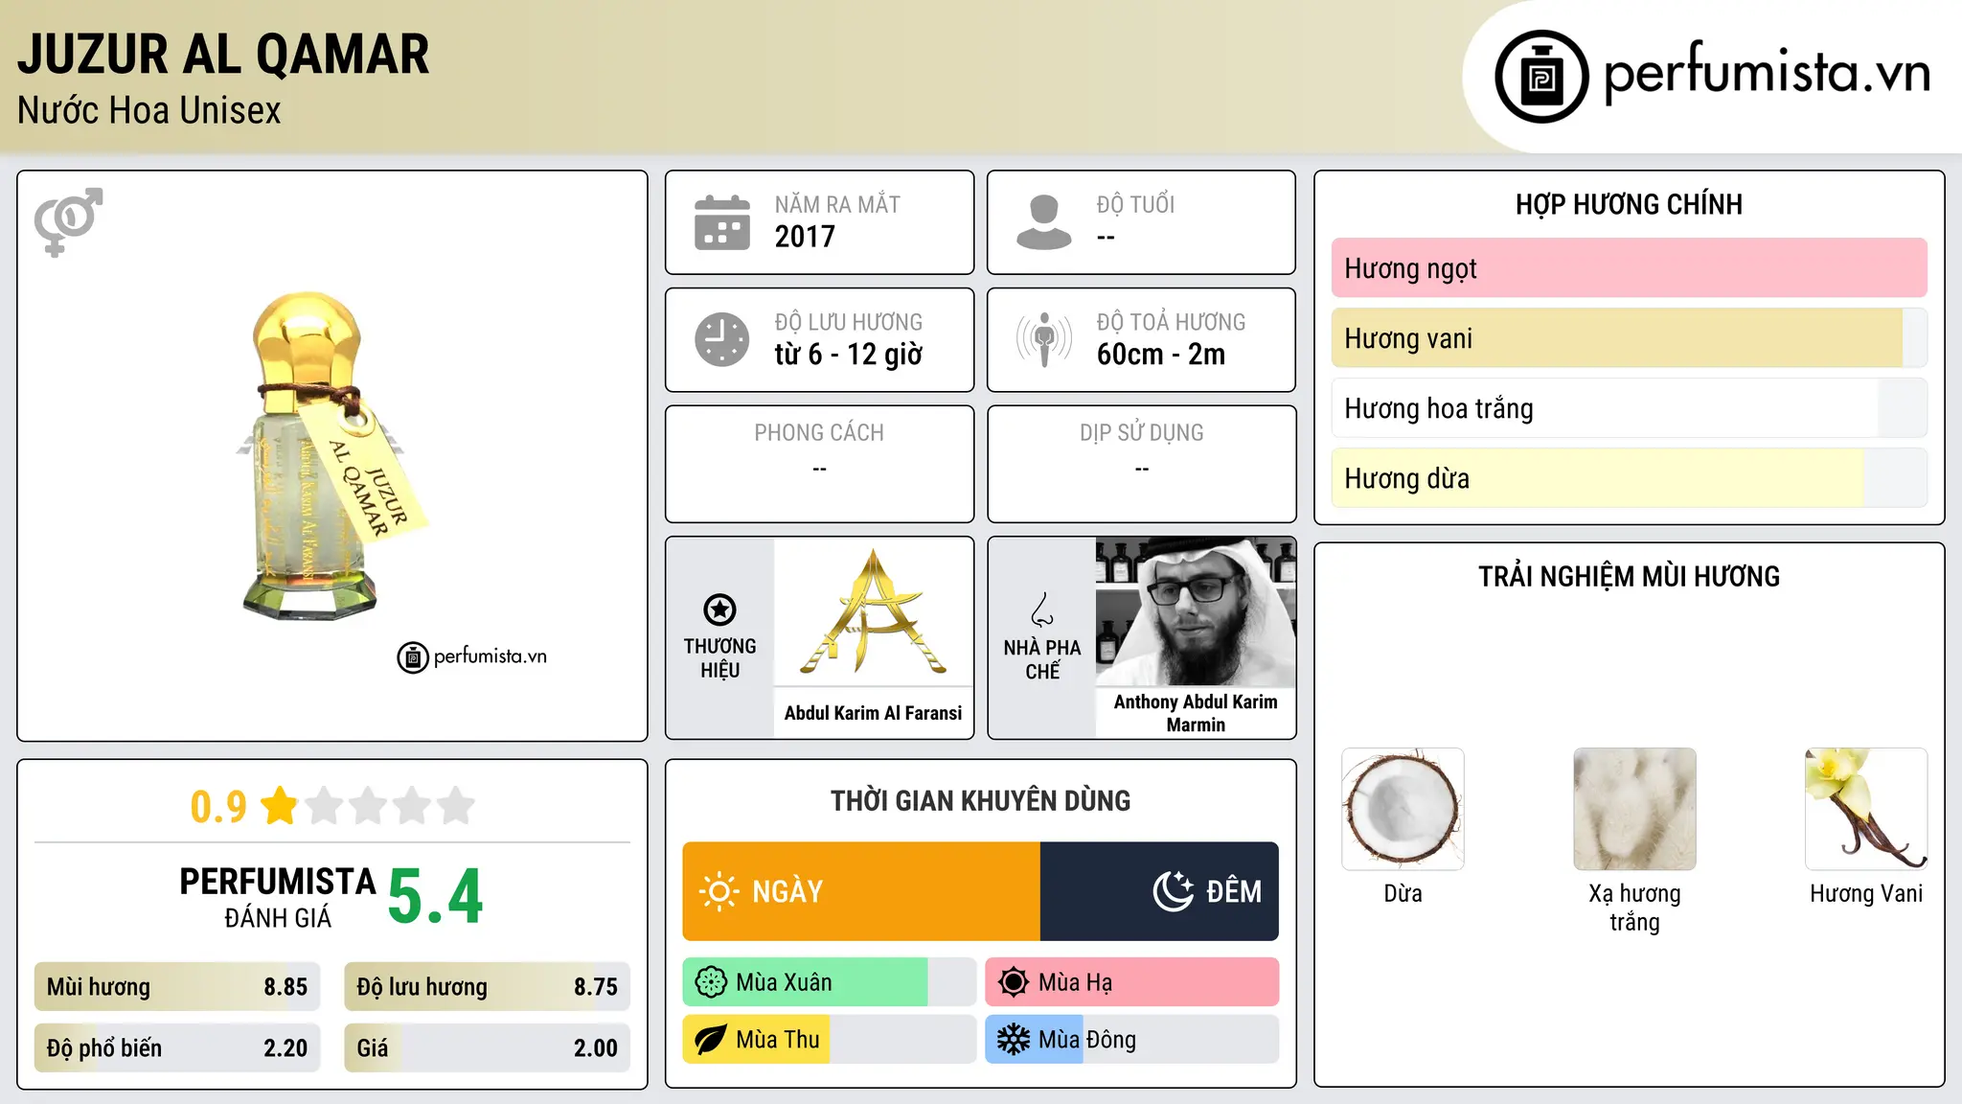Click the sillage value 60cm - 2m

(x=1161, y=355)
